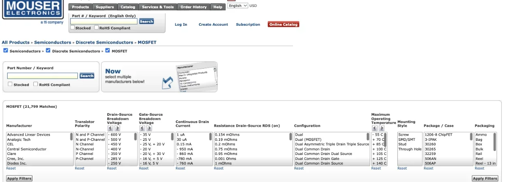Enable RoHS Compliant in Part Number / Keyword panel
Screen dimensions: 518x182
[x=36, y=84]
